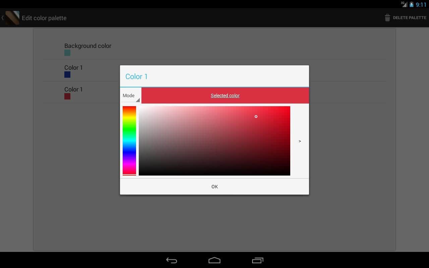Tap the Background color list label
Image resolution: width=429 pixels, height=268 pixels.
tap(88, 46)
